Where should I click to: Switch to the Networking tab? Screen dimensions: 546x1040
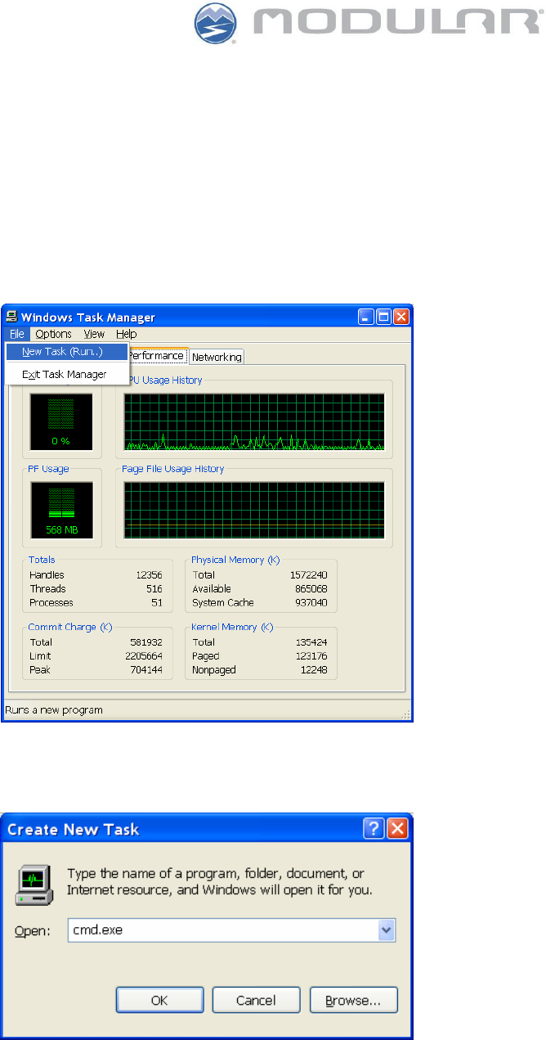tap(217, 358)
